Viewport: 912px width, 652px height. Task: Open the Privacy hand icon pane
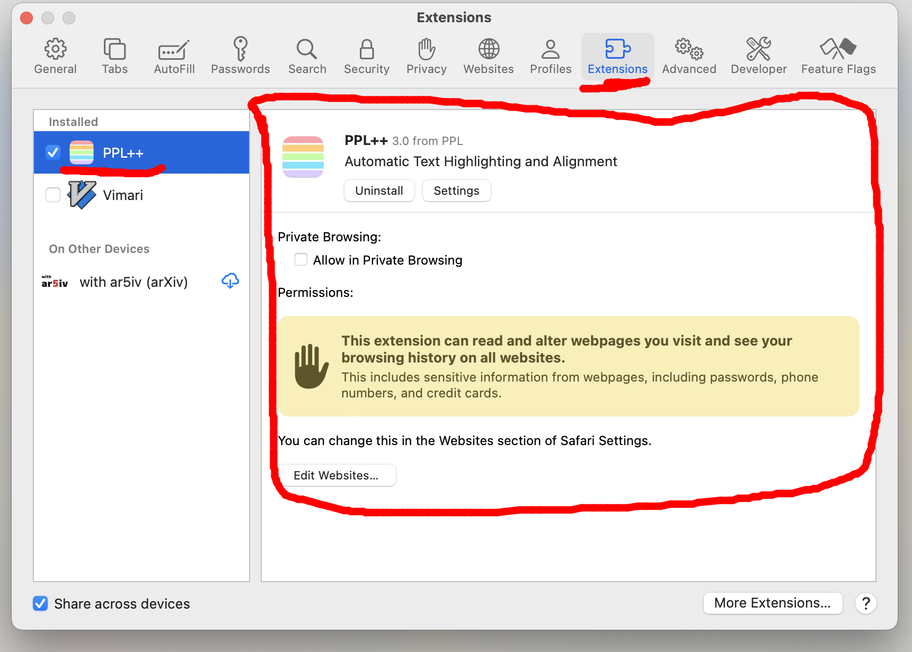coord(426,56)
